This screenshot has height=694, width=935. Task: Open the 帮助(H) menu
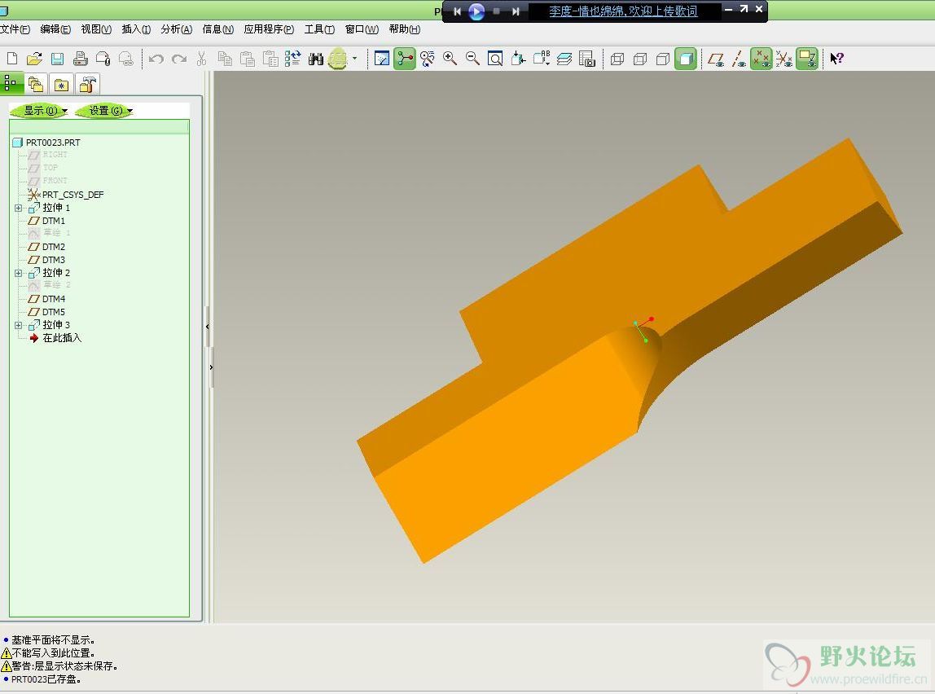[x=404, y=29]
